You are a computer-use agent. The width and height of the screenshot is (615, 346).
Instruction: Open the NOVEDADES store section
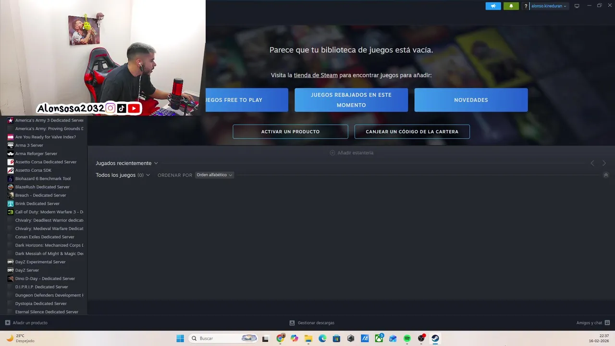[x=471, y=100]
